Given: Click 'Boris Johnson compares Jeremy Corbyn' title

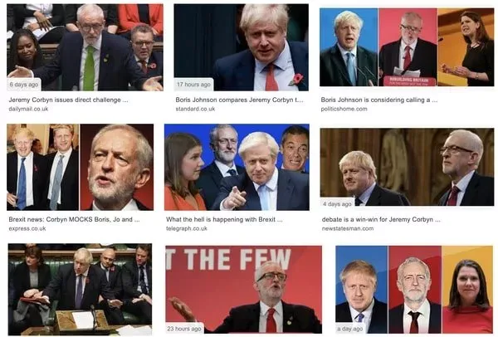Looking at the screenshot, I should pyautogui.click(x=240, y=100).
